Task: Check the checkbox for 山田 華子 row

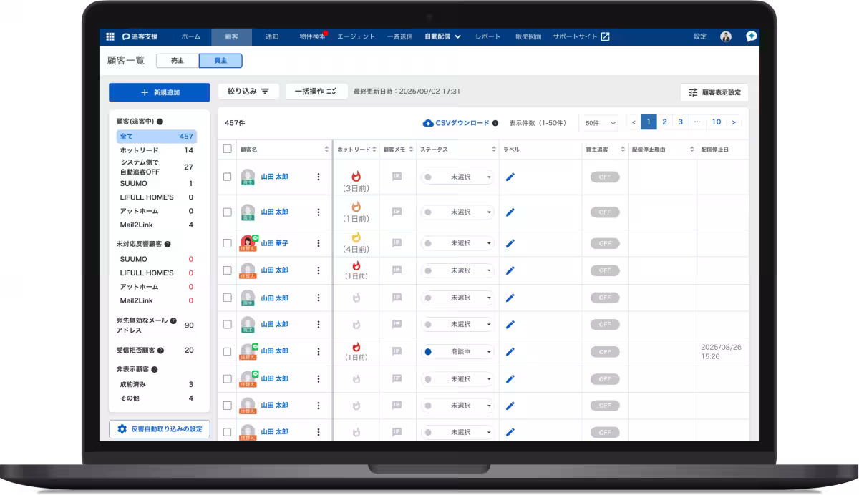Action: click(x=228, y=243)
